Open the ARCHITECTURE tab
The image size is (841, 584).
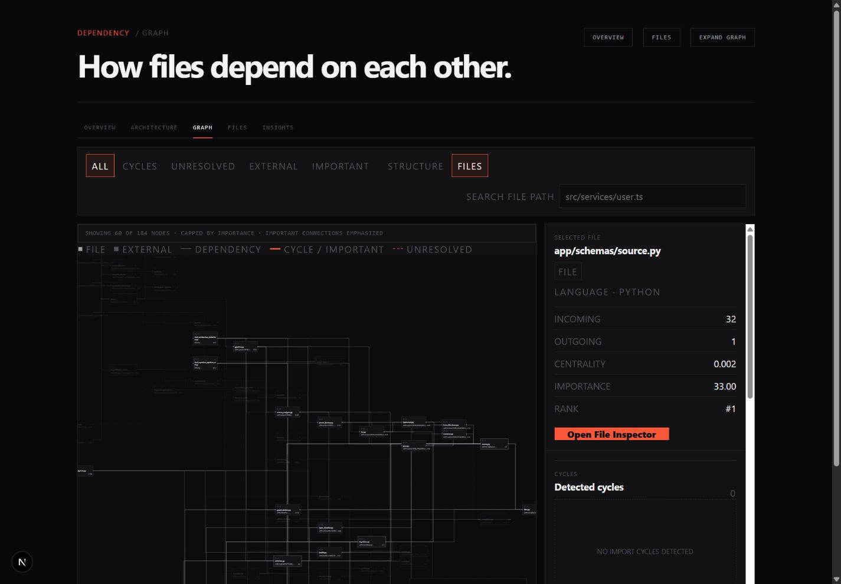point(154,127)
